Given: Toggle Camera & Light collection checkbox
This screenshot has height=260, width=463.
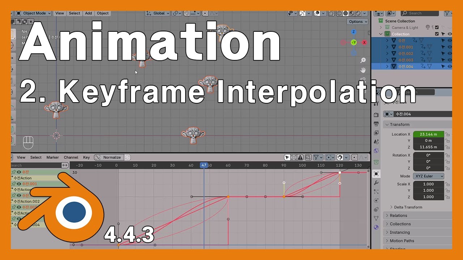Looking at the screenshot, I should tap(437, 27).
